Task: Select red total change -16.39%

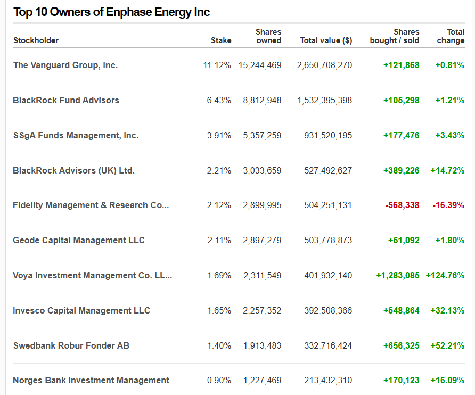Action: [448, 205]
